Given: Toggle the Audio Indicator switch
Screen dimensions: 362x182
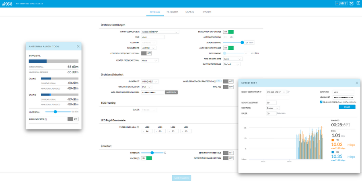Looking at the screenshot, I should click(x=73, y=119).
